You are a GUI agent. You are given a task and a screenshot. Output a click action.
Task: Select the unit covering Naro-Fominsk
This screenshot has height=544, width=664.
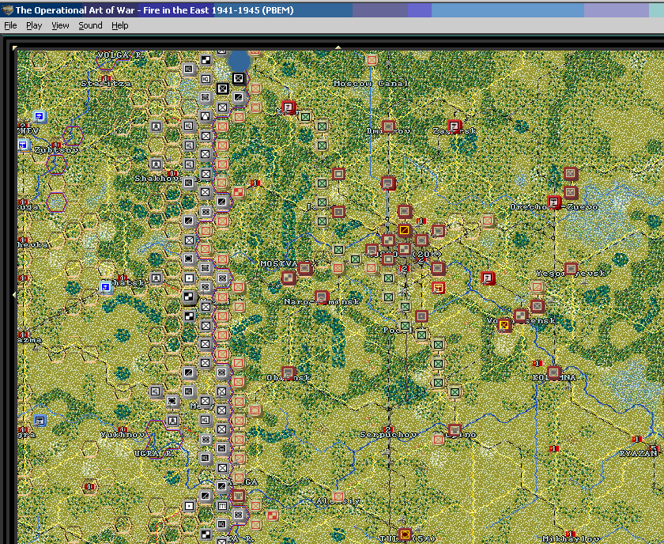[x=322, y=297]
